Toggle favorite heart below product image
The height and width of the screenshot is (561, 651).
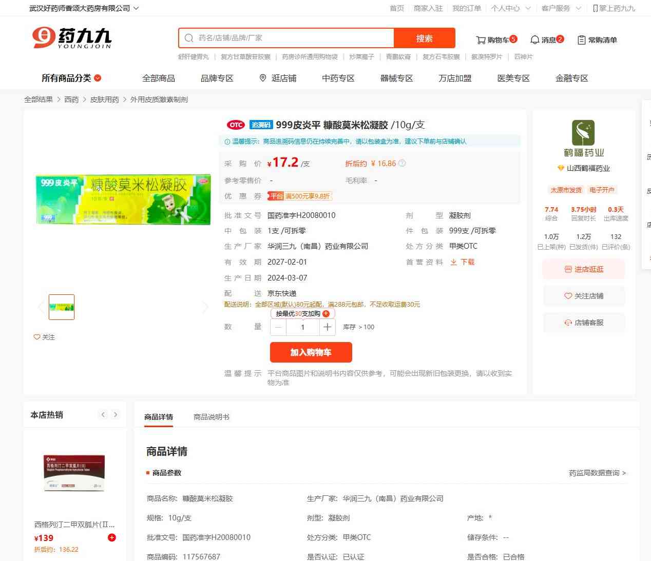click(37, 337)
